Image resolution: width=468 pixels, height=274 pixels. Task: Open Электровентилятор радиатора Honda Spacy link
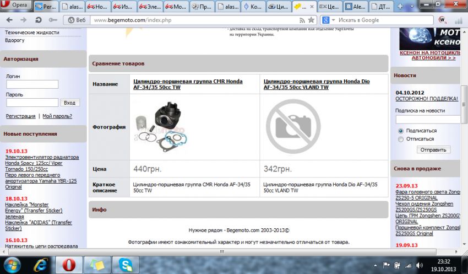(42, 163)
